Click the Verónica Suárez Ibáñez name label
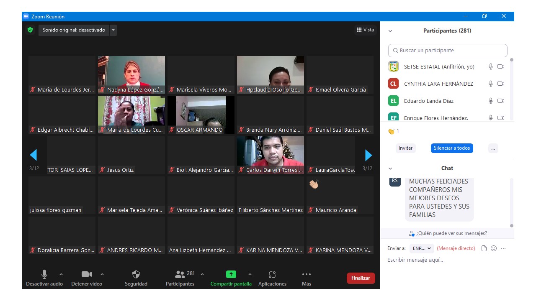 pyautogui.click(x=205, y=210)
